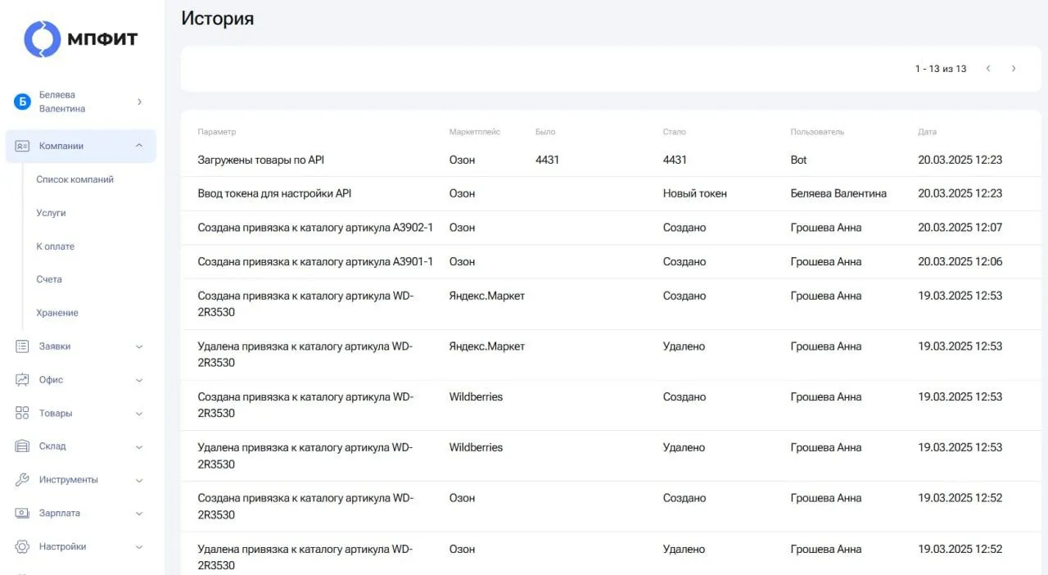Click the Wildberries cell in the Удалено row
Image resolution: width=1048 pixels, height=575 pixels.
[476, 448]
